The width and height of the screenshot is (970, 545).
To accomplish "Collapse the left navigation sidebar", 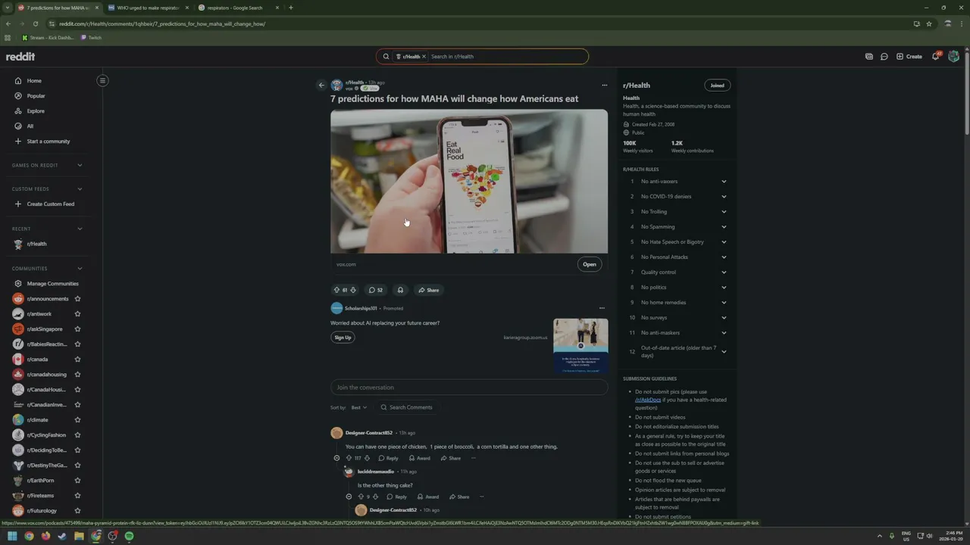I will (102, 80).
